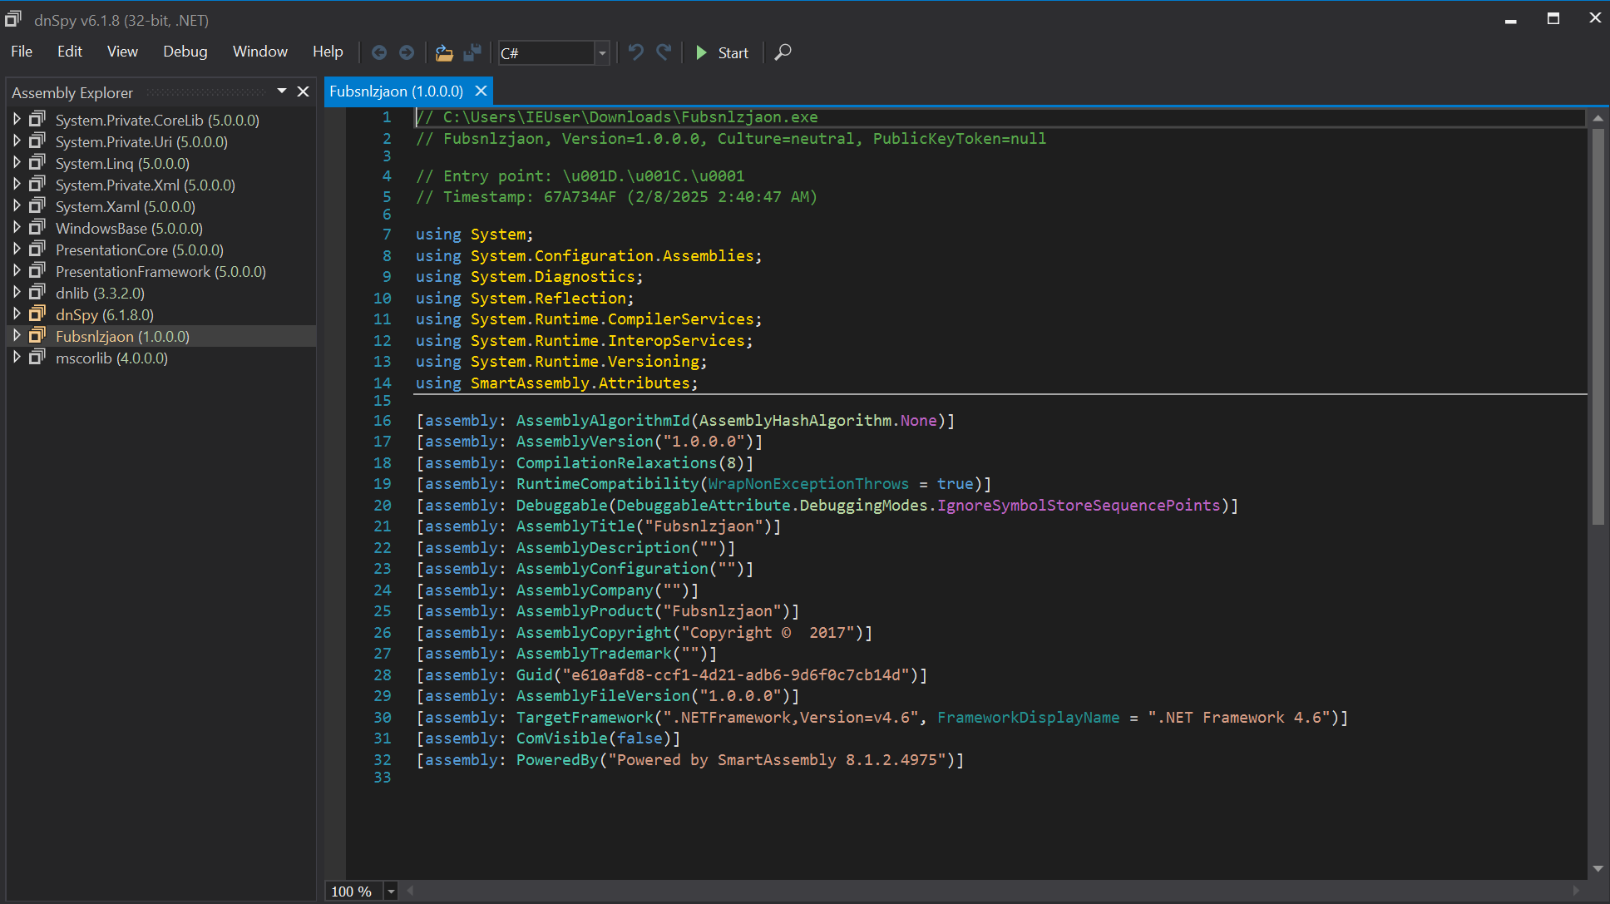1610x904 pixels.
Task: Open the 100 % zoom dropdown
Action: (391, 892)
